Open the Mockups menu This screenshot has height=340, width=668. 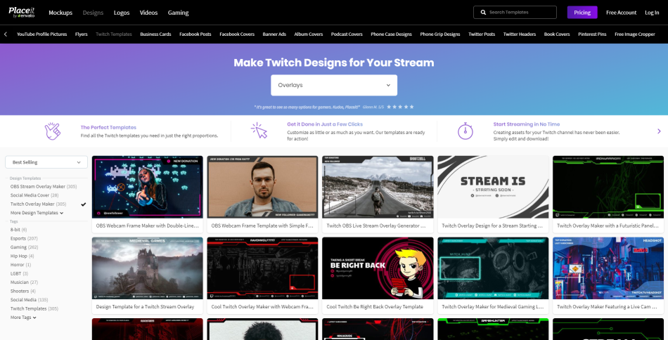(x=60, y=13)
